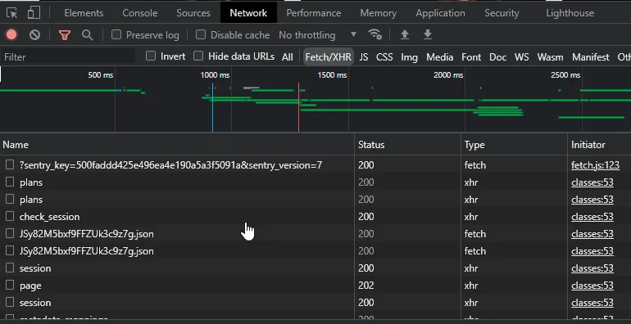Open the Lighthouse tab
This screenshot has height=324, width=631.
click(570, 13)
